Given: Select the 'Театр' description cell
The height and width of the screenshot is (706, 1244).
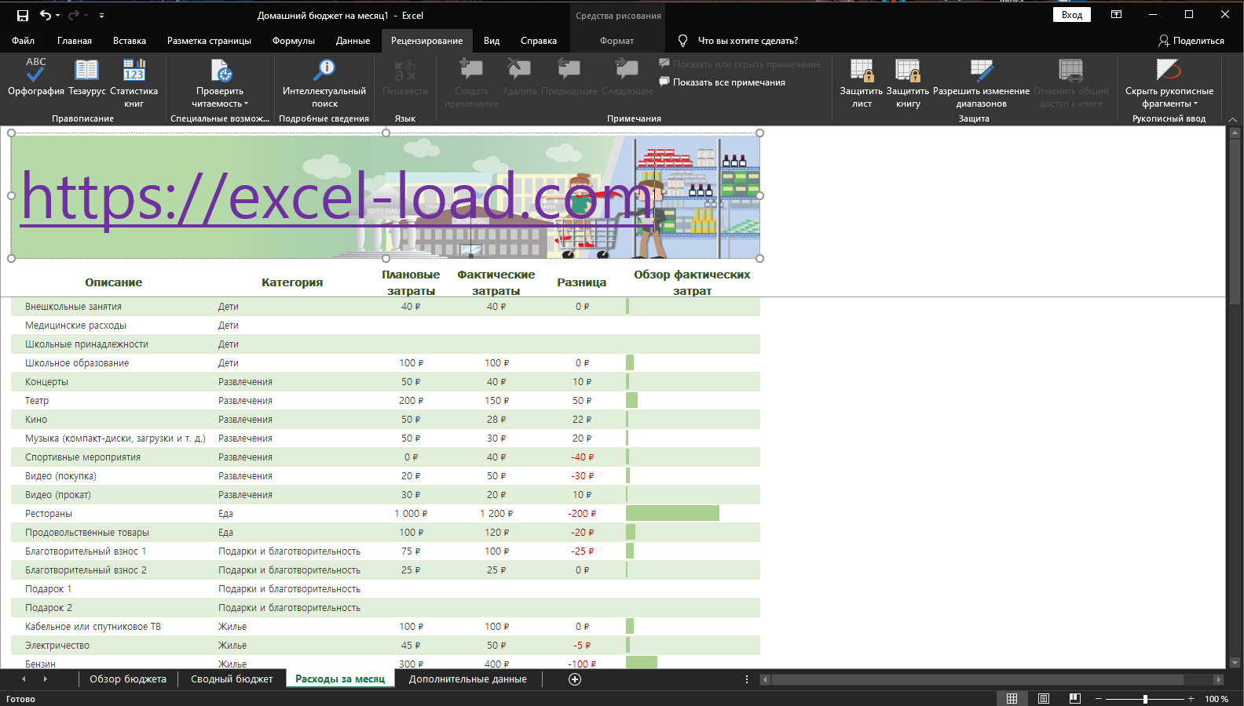Looking at the screenshot, I should click(112, 401).
